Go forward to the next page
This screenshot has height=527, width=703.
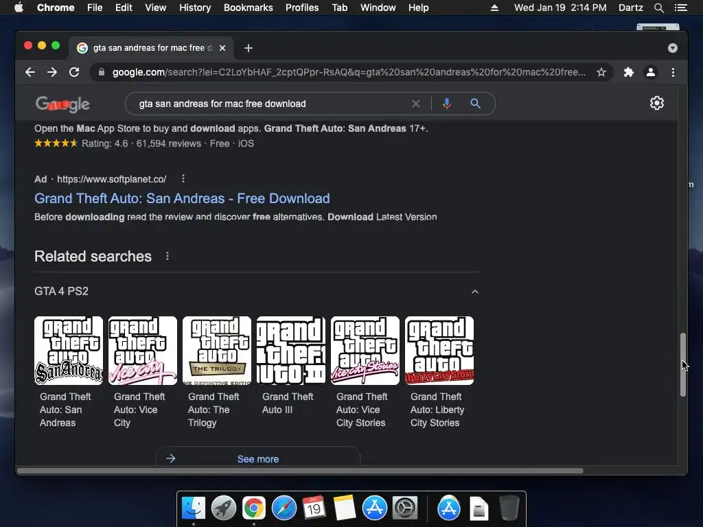pyautogui.click(x=52, y=72)
